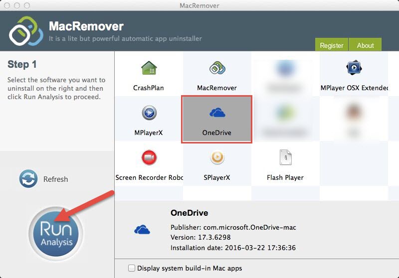
Task: Pick the SPlayerX app icon
Action: 217,157
